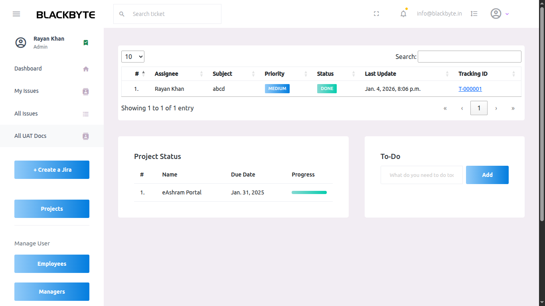The image size is (545, 306).
Task: Open All UAT Docs page
Action: coord(52,136)
